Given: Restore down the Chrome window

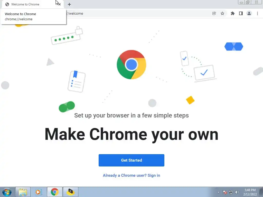Looking at the screenshot, I should 248,2.
